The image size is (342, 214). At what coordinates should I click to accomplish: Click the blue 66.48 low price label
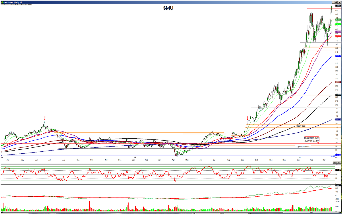[338, 155]
